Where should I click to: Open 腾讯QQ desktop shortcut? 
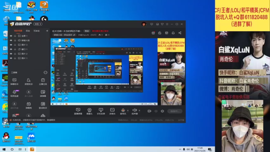6,137
